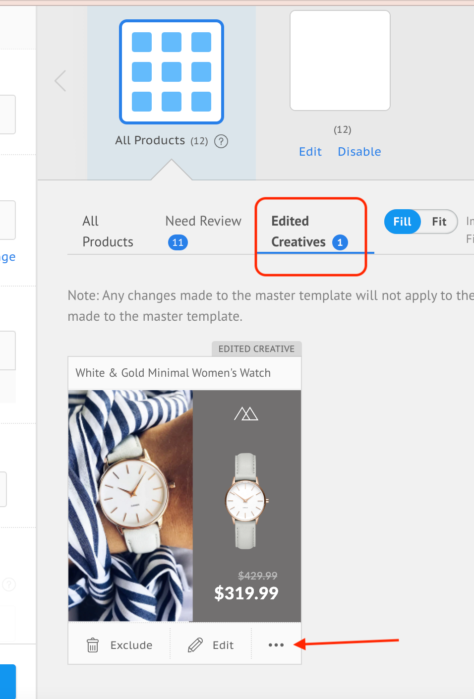Open the All Products tab
This screenshot has width=474, height=699.
click(108, 232)
